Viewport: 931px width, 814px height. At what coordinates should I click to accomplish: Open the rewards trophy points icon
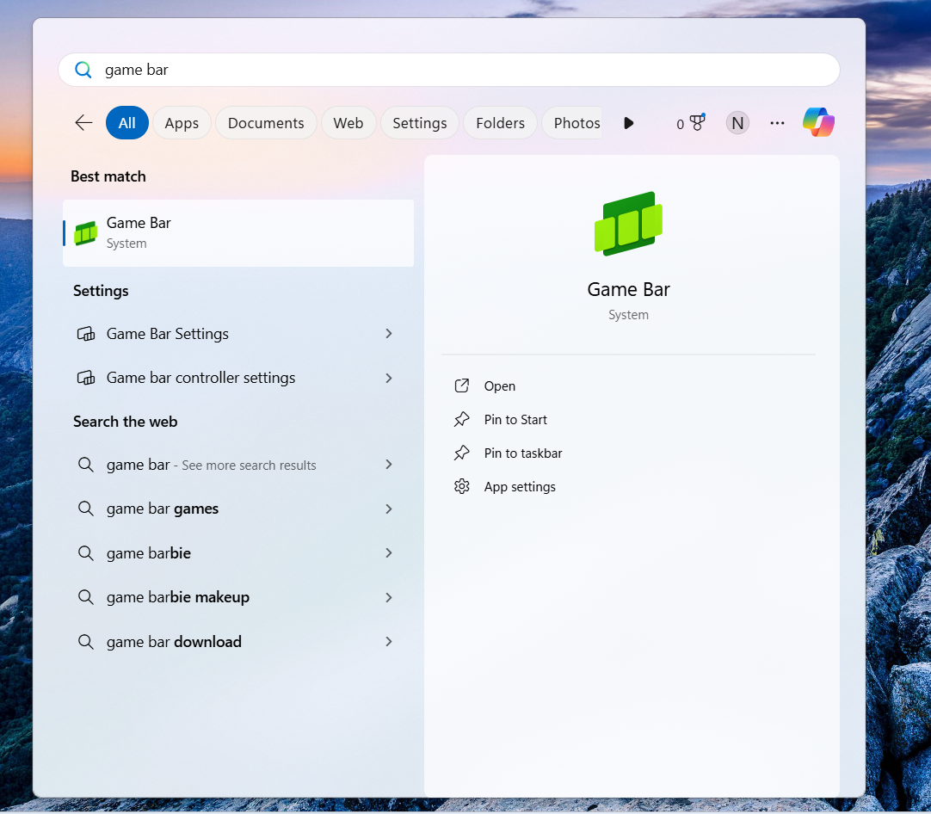[x=691, y=123]
